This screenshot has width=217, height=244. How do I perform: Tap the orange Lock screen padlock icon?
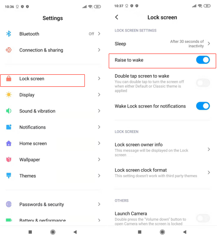tap(9, 78)
